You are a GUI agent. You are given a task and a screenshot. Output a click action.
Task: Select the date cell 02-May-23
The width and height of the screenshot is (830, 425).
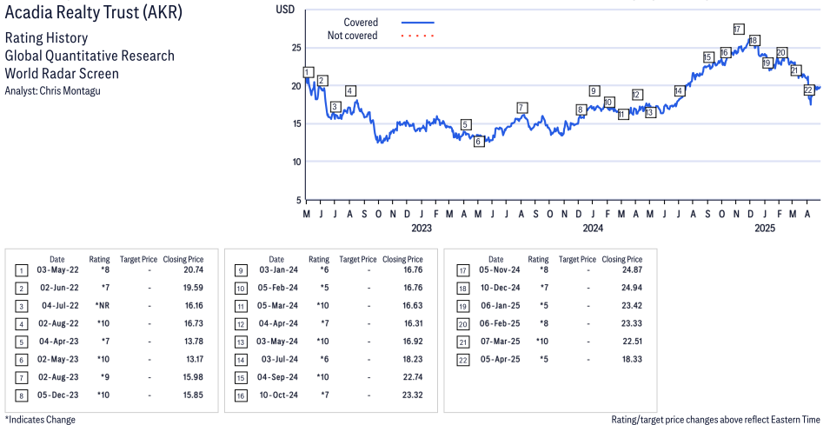pyautogui.click(x=58, y=359)
